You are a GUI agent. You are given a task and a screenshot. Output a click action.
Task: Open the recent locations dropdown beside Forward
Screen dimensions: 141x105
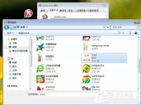15,27
